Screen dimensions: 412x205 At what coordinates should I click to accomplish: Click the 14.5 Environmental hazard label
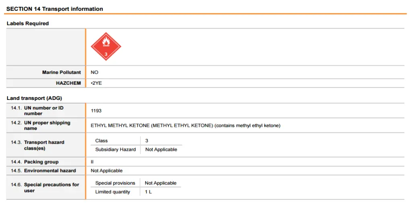click(x=49, y=170)
